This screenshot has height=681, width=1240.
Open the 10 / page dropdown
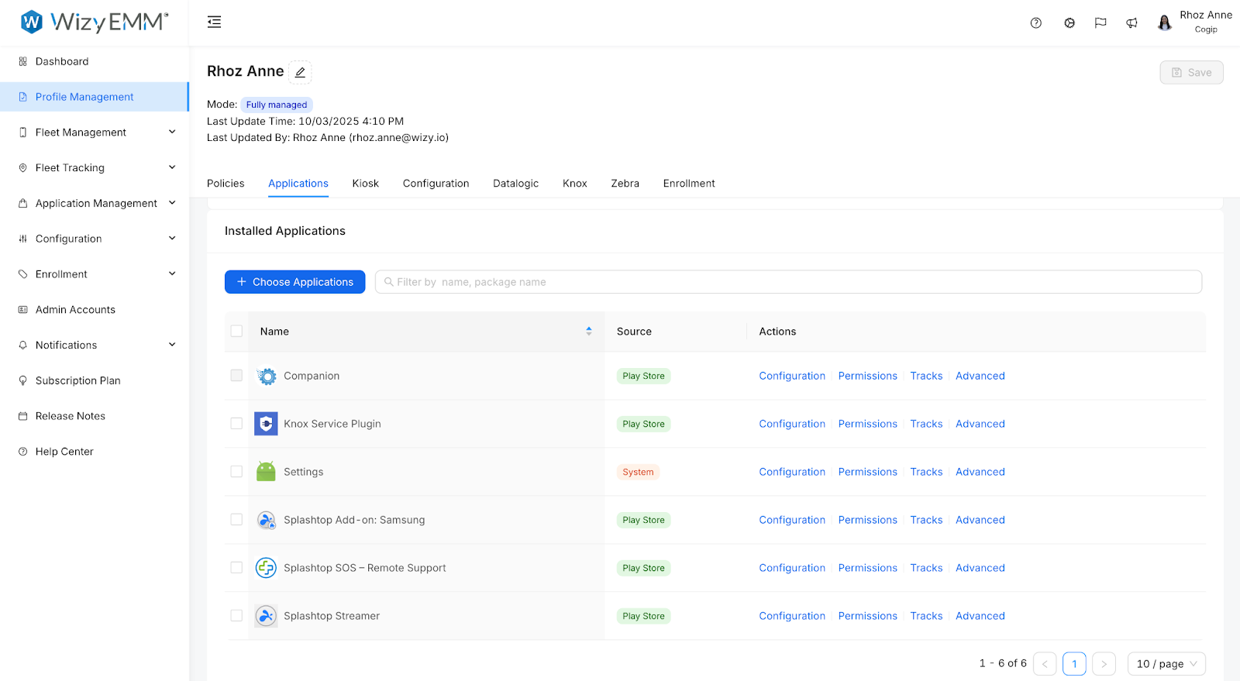(x=1166, y=664)
